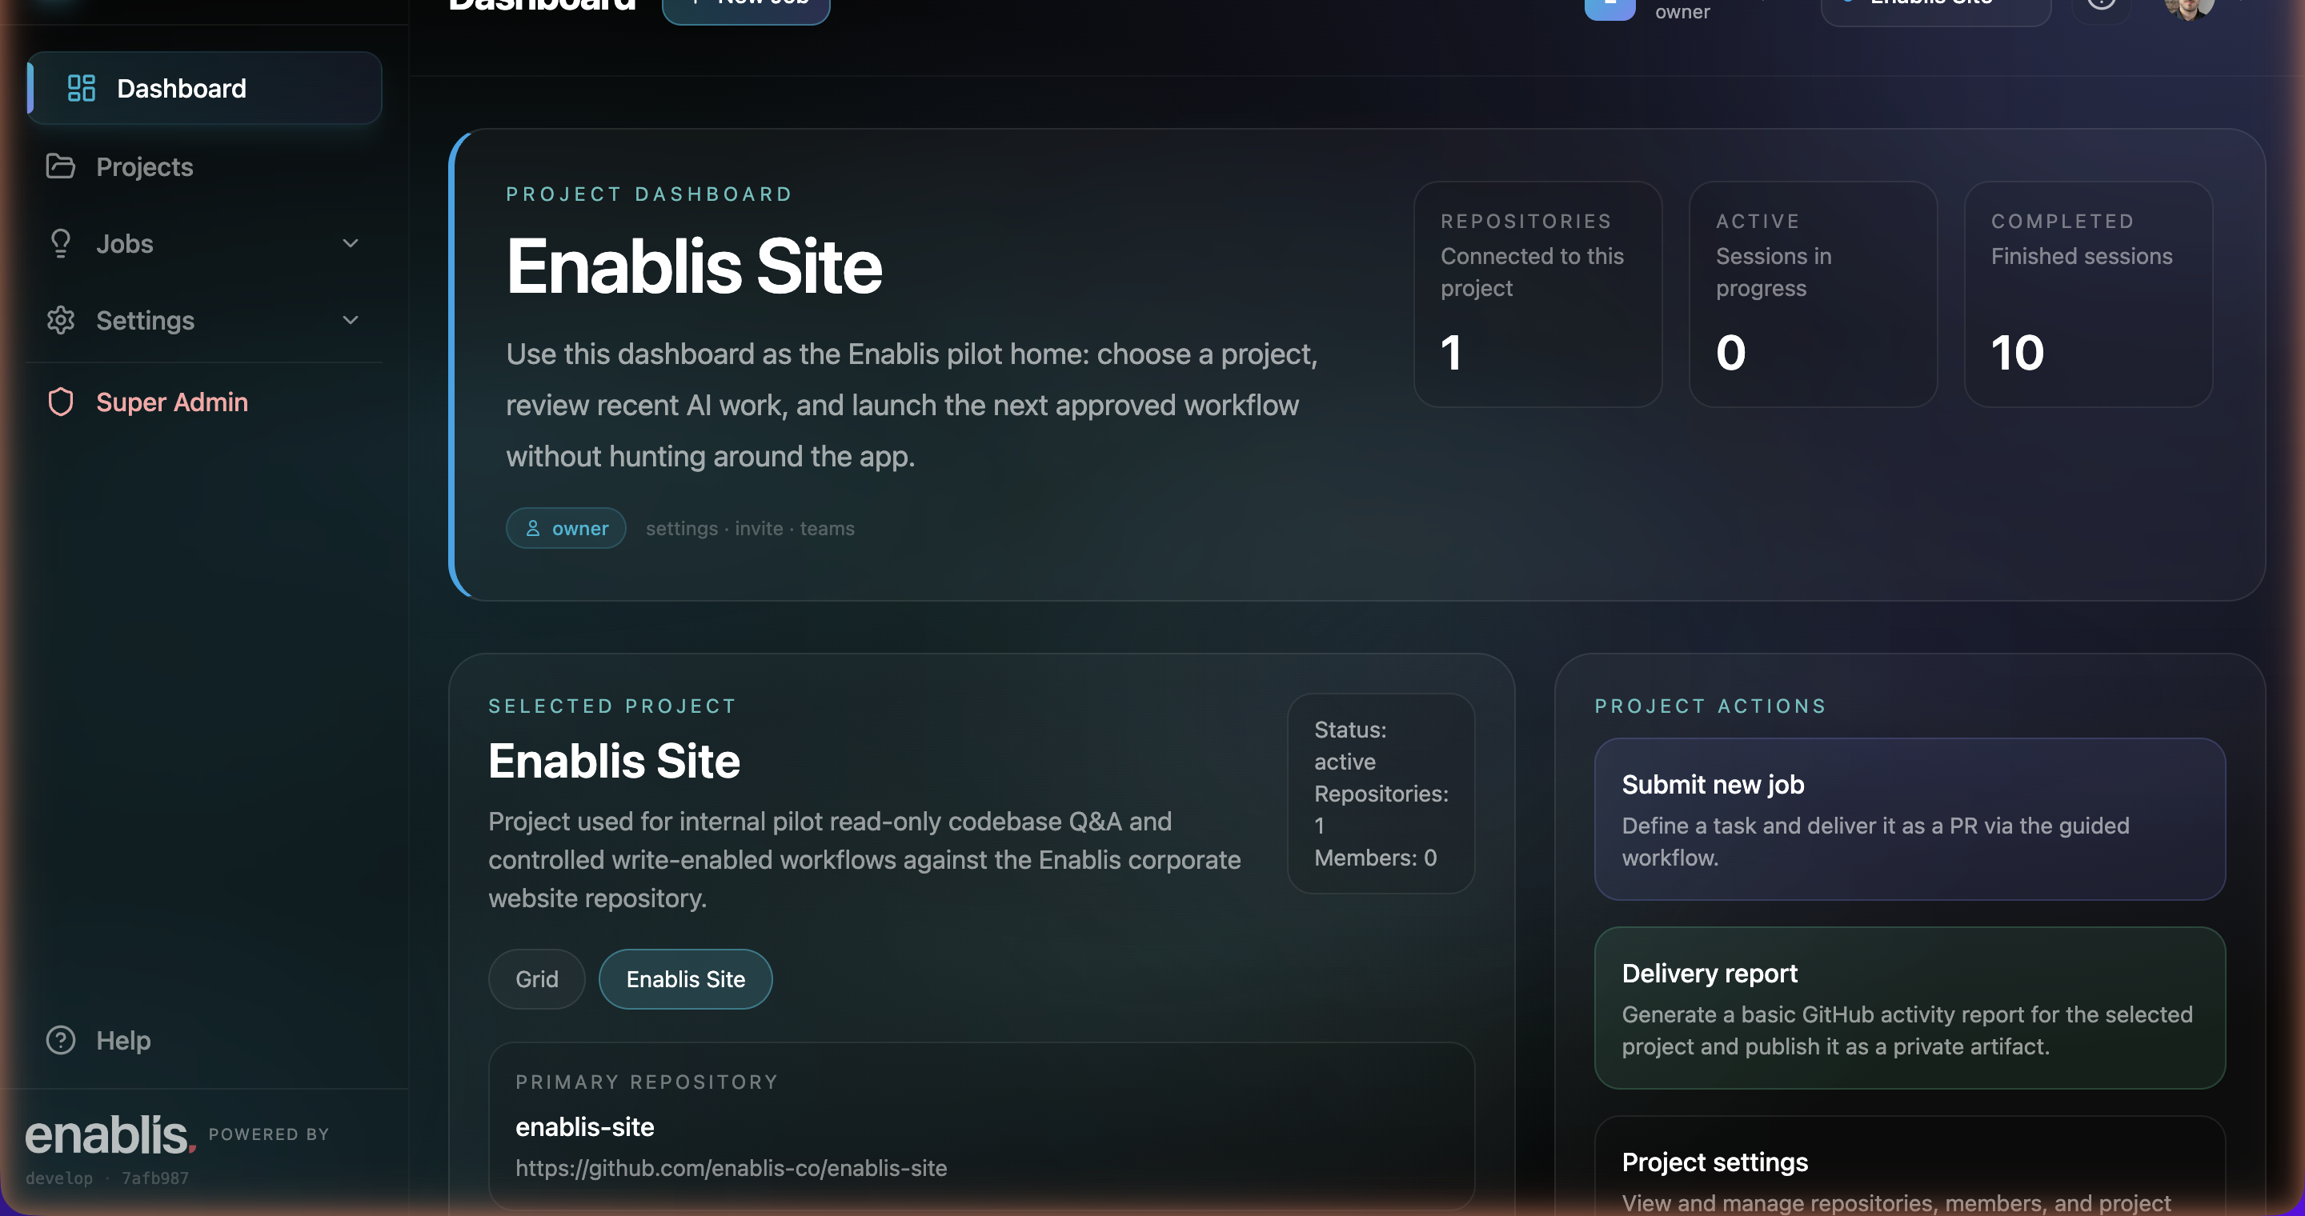Click the Completed sessions stat card showing 10

(2087, 294)
